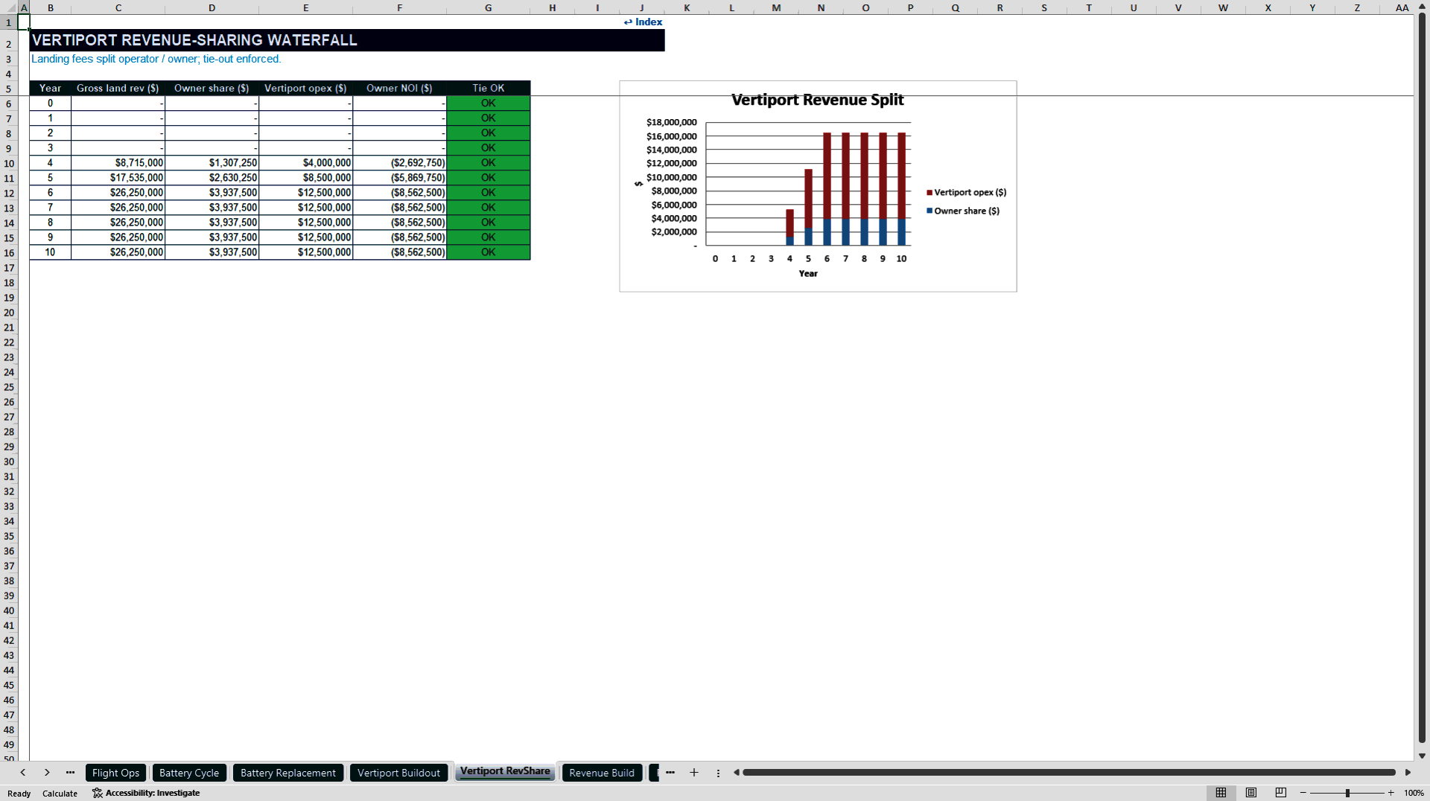Click the horizontal scroll right arrow
The image size is (1430, 801).
pyautogui.click(x=1408, y=773)
